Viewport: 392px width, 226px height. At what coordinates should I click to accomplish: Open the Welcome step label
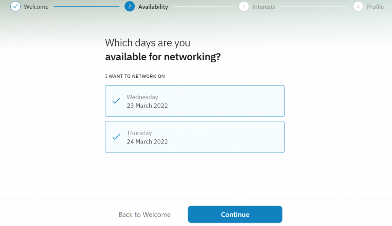click(x=36, y=7)
